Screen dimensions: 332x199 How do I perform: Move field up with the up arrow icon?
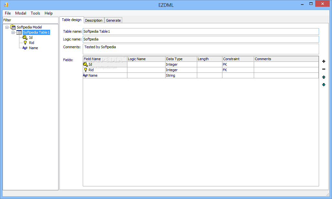tap(324, 77)
